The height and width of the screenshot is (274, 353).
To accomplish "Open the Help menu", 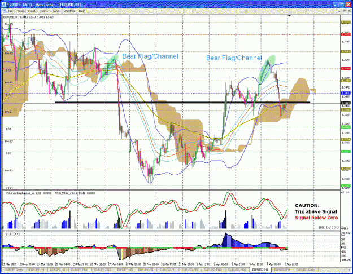I will point(82,11).
